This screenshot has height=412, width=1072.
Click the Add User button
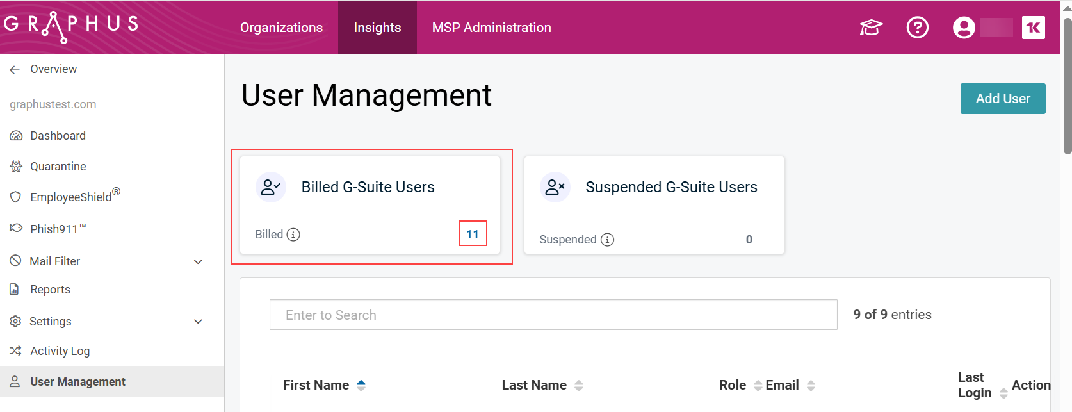click(x=1003, y=99)
